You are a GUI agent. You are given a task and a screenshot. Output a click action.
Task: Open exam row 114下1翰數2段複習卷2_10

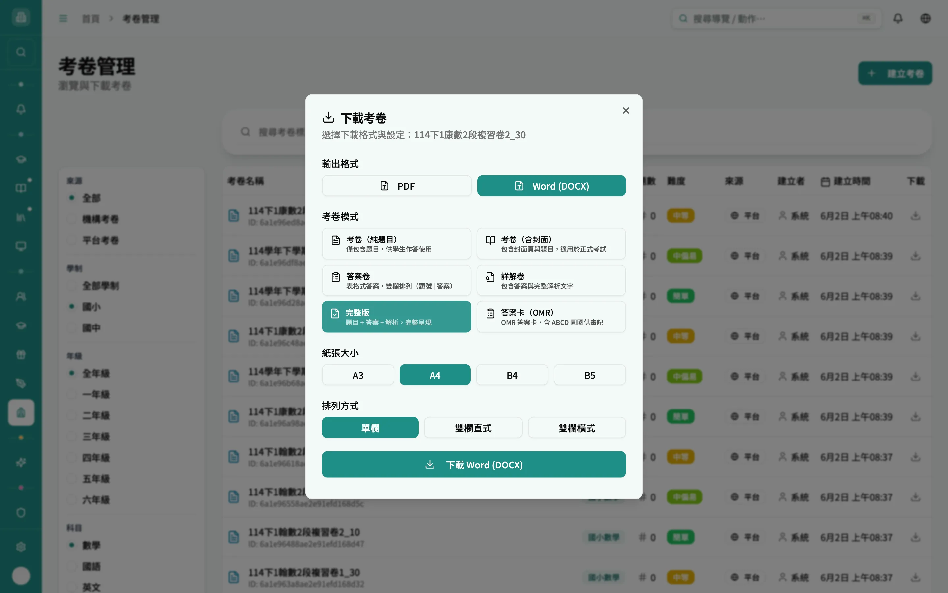coord(577,537)
